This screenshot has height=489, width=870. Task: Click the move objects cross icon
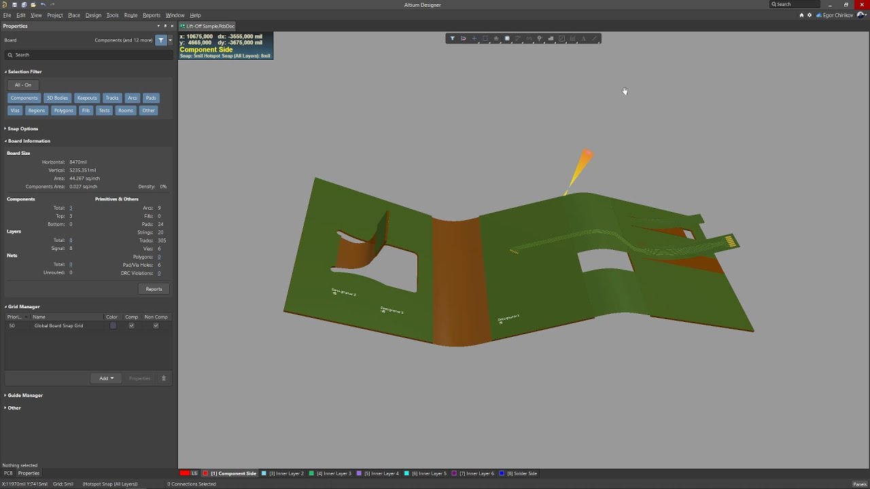tap(474, 39)
